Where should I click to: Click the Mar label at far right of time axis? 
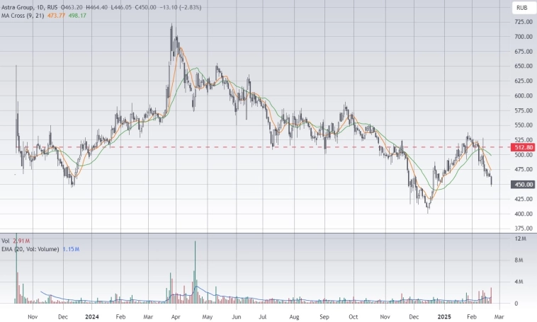(499, 316)
